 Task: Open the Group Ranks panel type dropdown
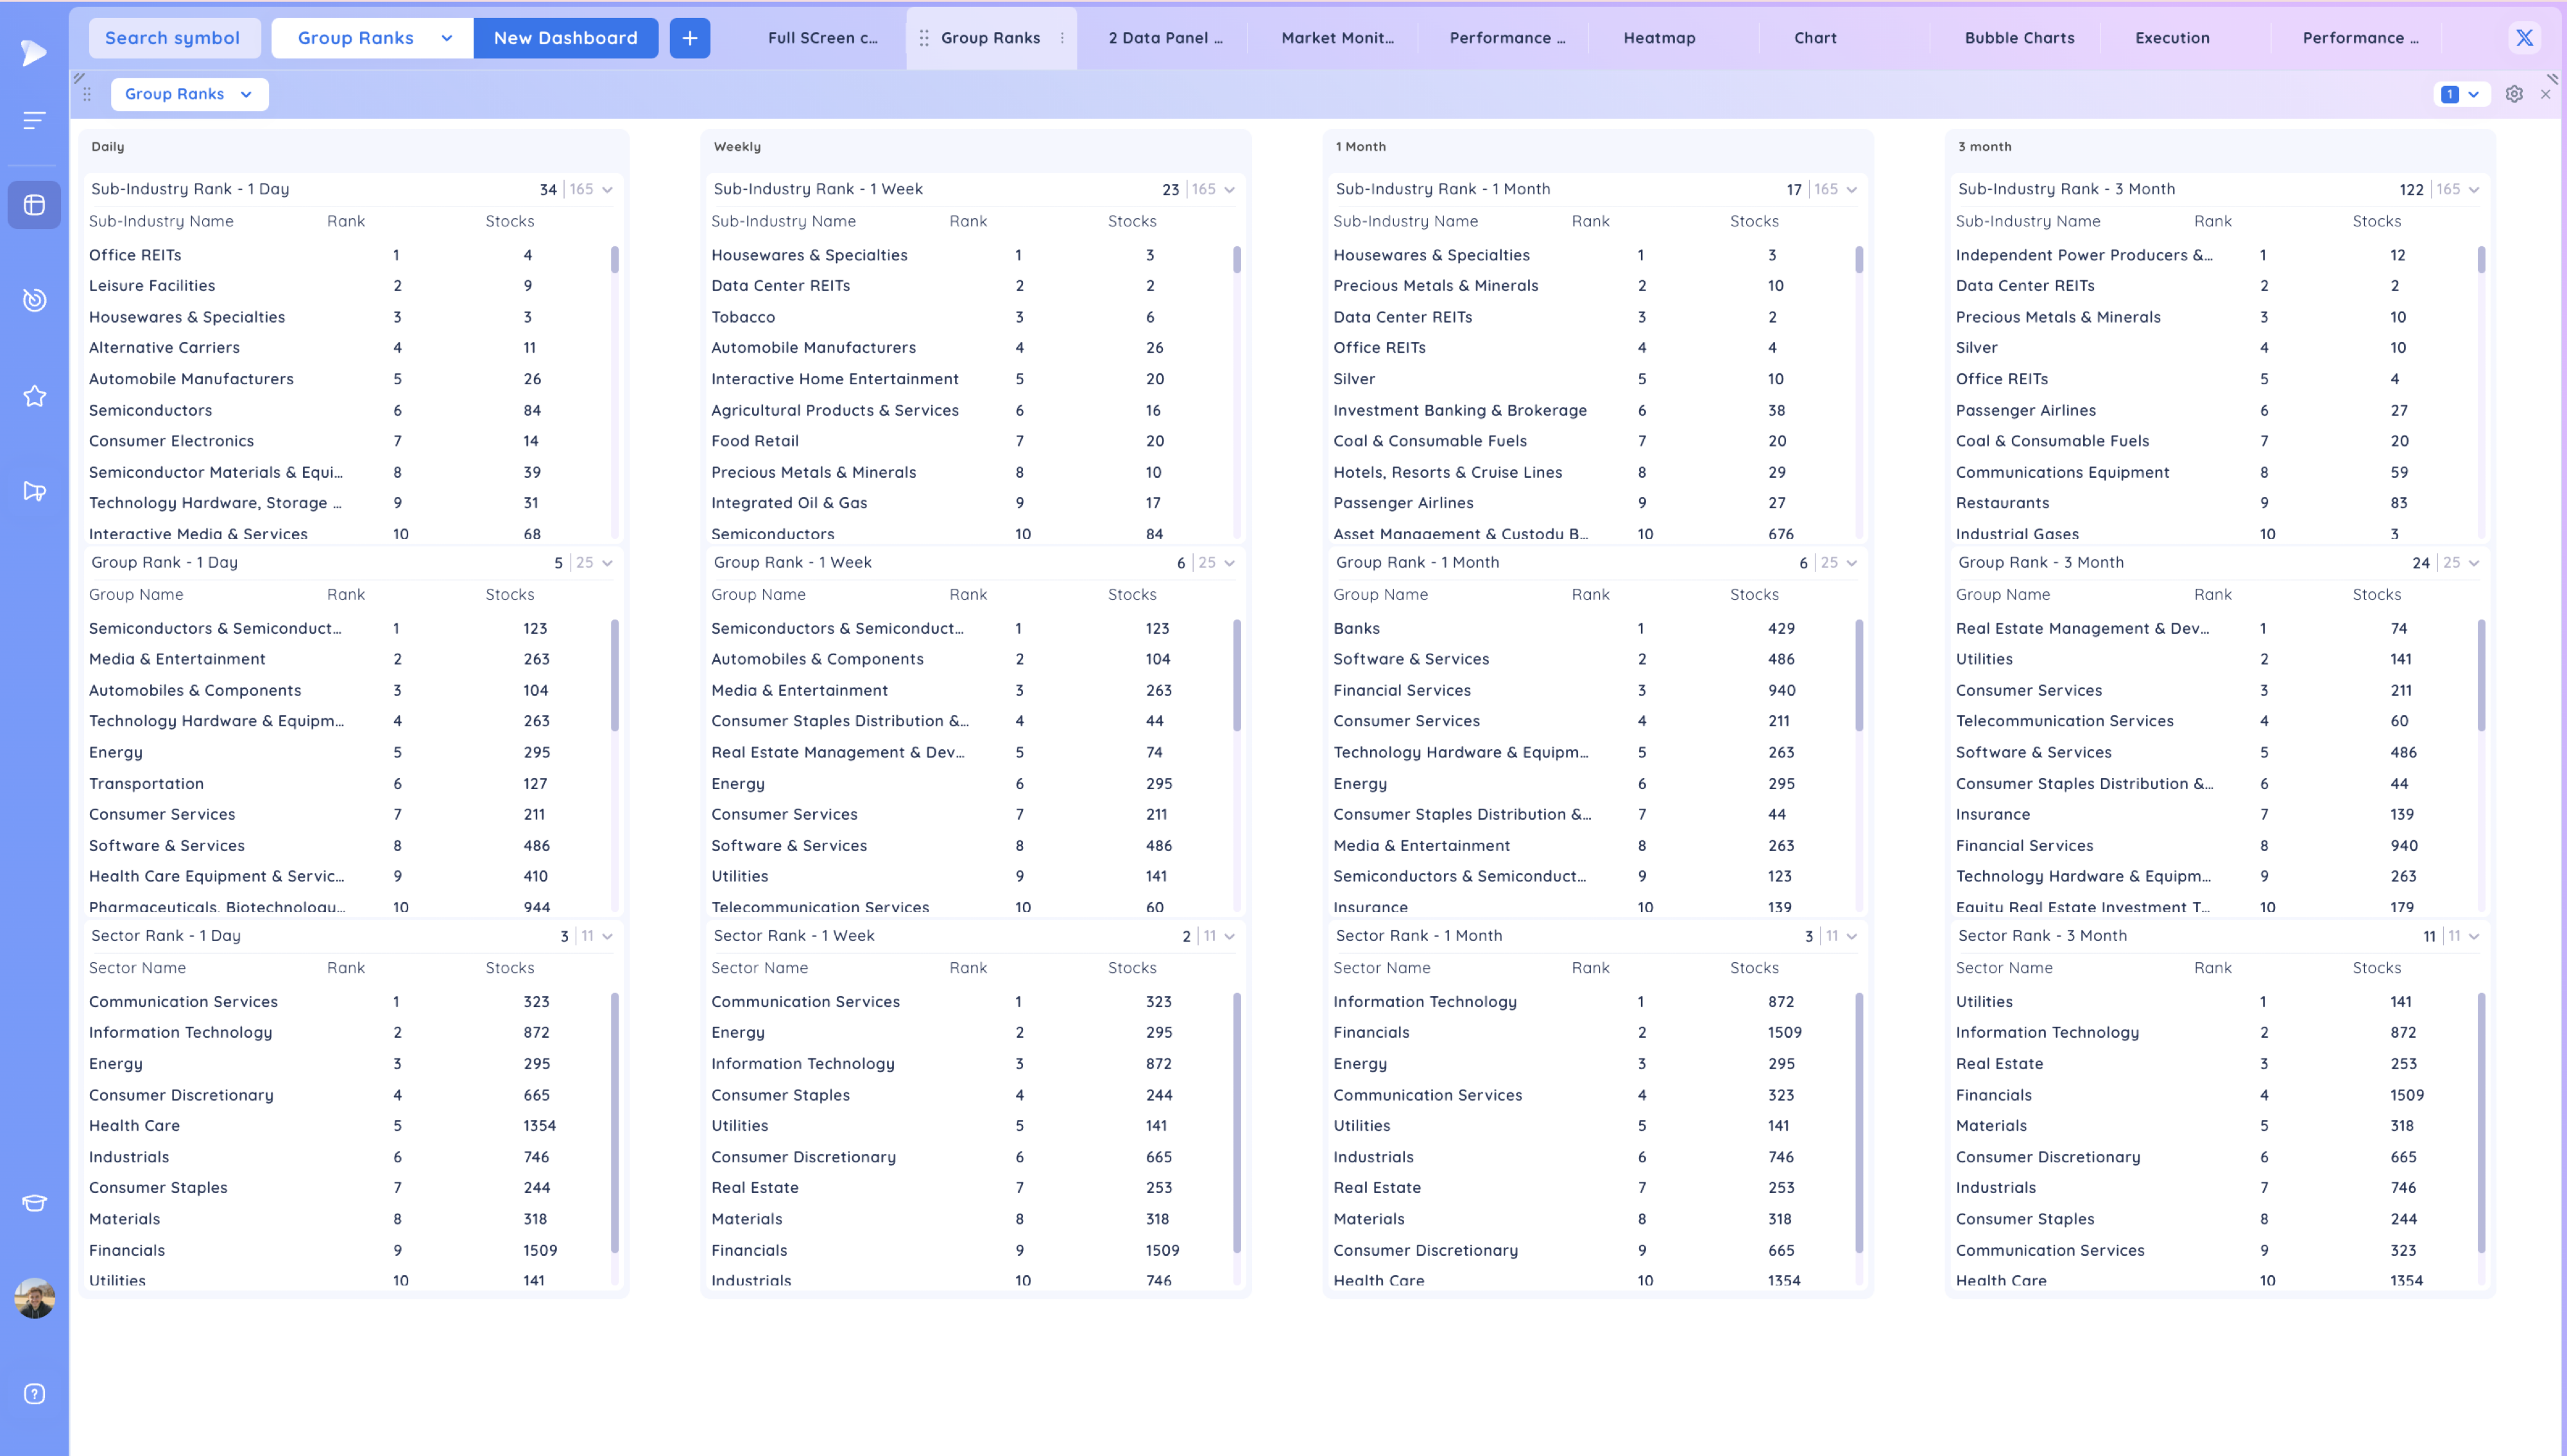pos(188,94)
